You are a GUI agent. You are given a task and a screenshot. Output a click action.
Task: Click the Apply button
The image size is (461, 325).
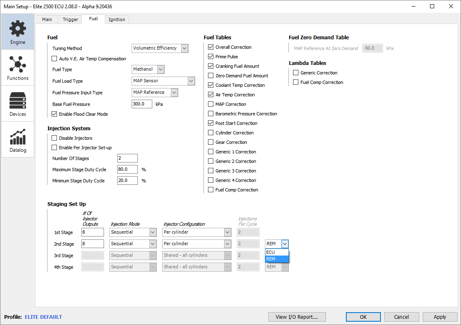(440, 317)
